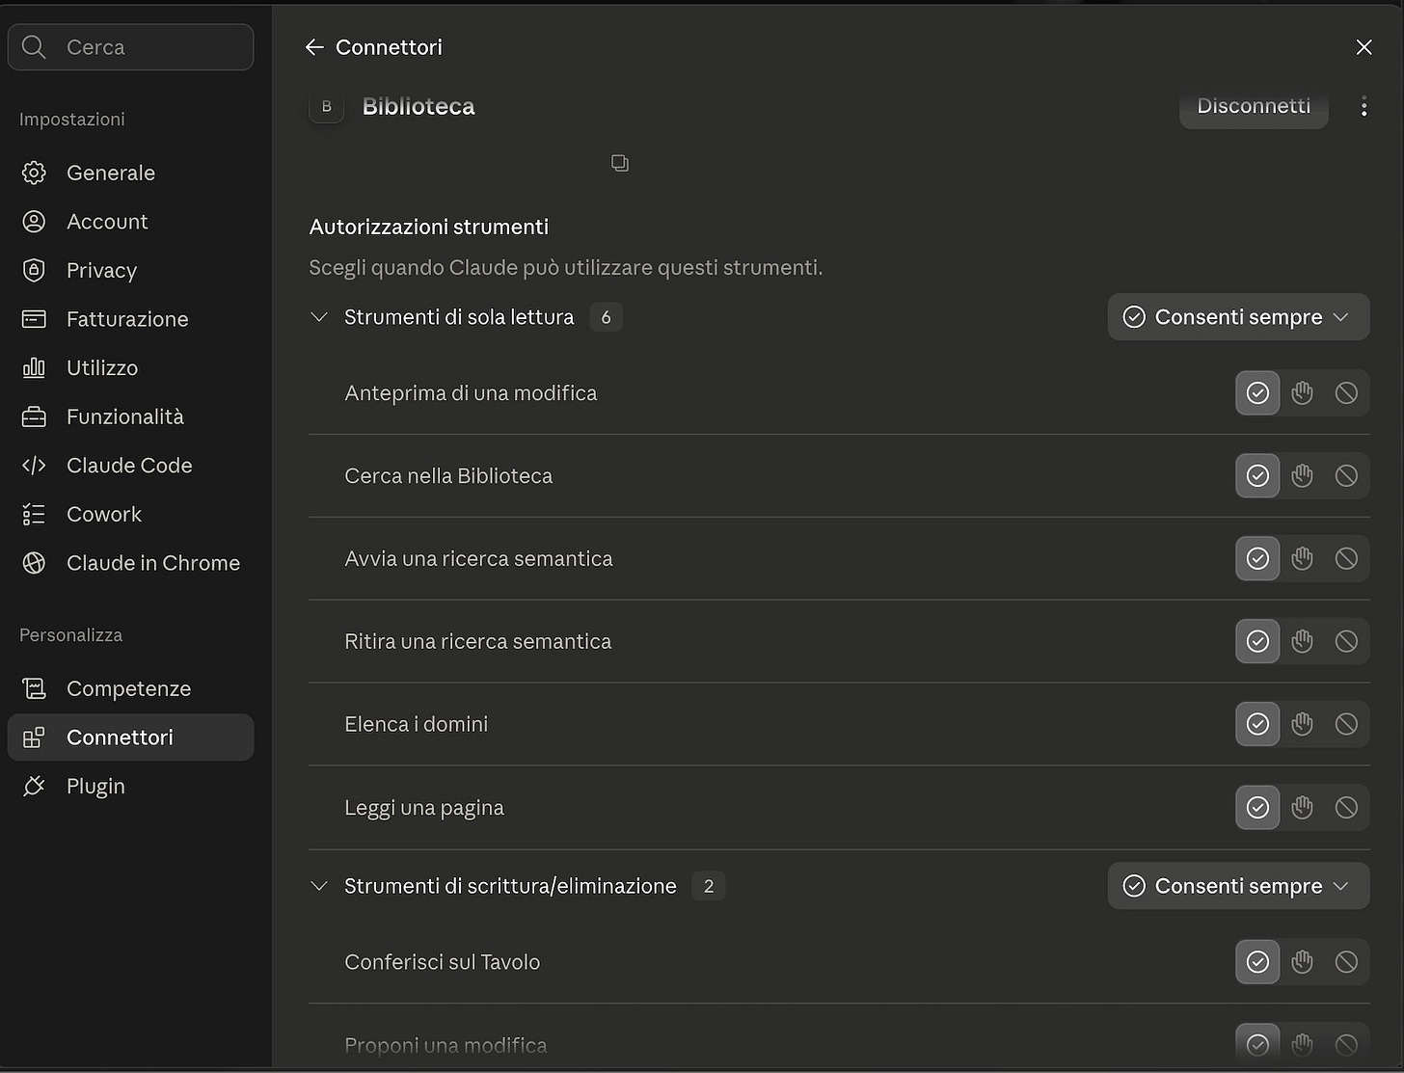Image resolution: width=1404 pixels, height=1073 pixels.
Task: Open the Competenze page
Action: [x=130, y=688]
